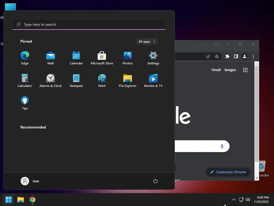The image size is (274, 206).
Task: Open Notepad from Start menu
Action: 76,80
